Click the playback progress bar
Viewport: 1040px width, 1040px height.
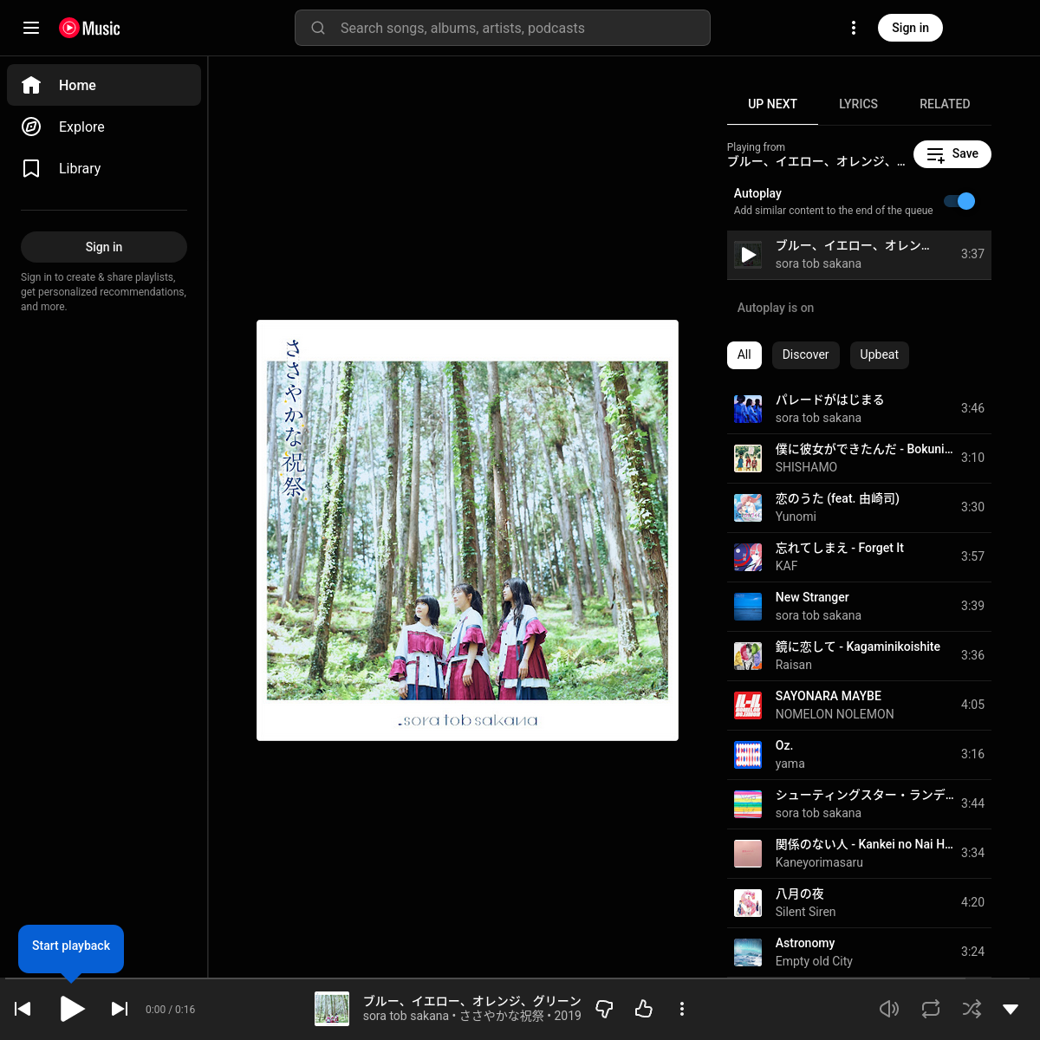coord(520,979)
